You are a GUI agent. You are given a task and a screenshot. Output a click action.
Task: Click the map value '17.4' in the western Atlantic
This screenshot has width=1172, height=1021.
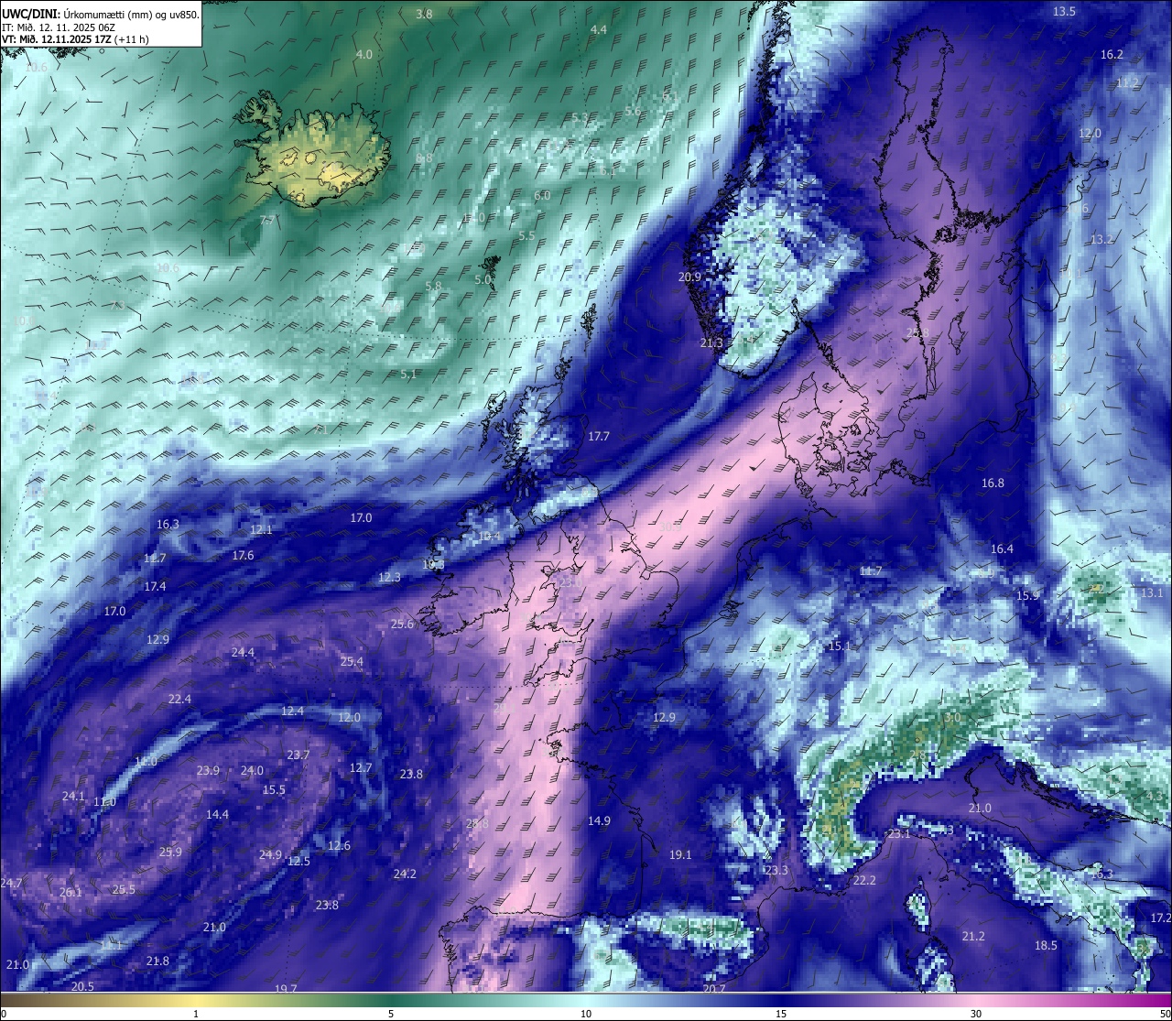coord(155,587)
